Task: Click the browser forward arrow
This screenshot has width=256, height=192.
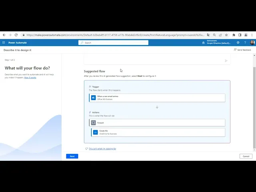Action: pos(10,35)
